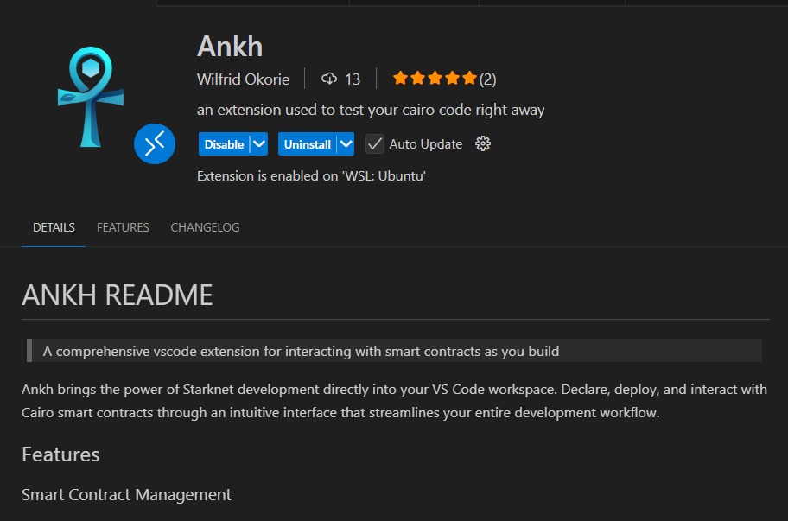Click the comprehensive vscode extension blockquote
Viewport: 788px width, 521px height.
(x=395, y=351)
